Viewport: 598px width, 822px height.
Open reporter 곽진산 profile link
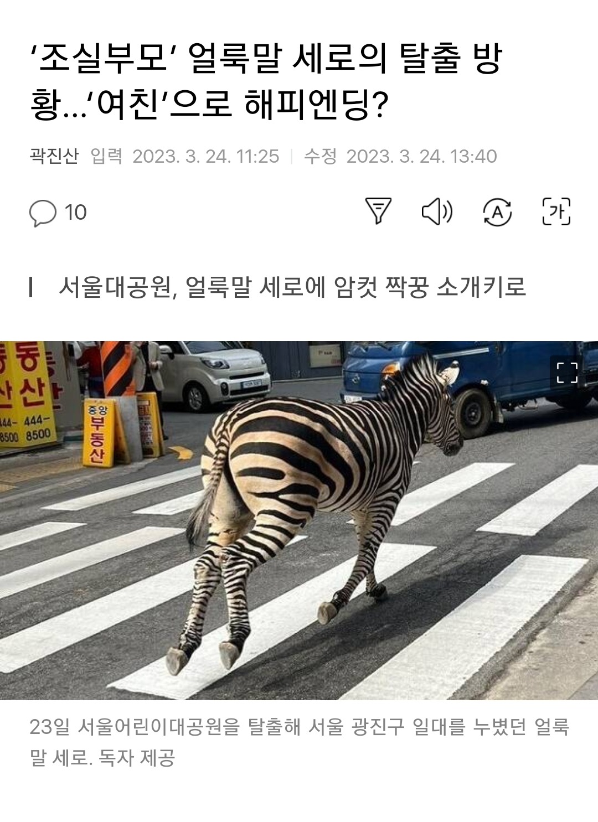coord(54,156)
